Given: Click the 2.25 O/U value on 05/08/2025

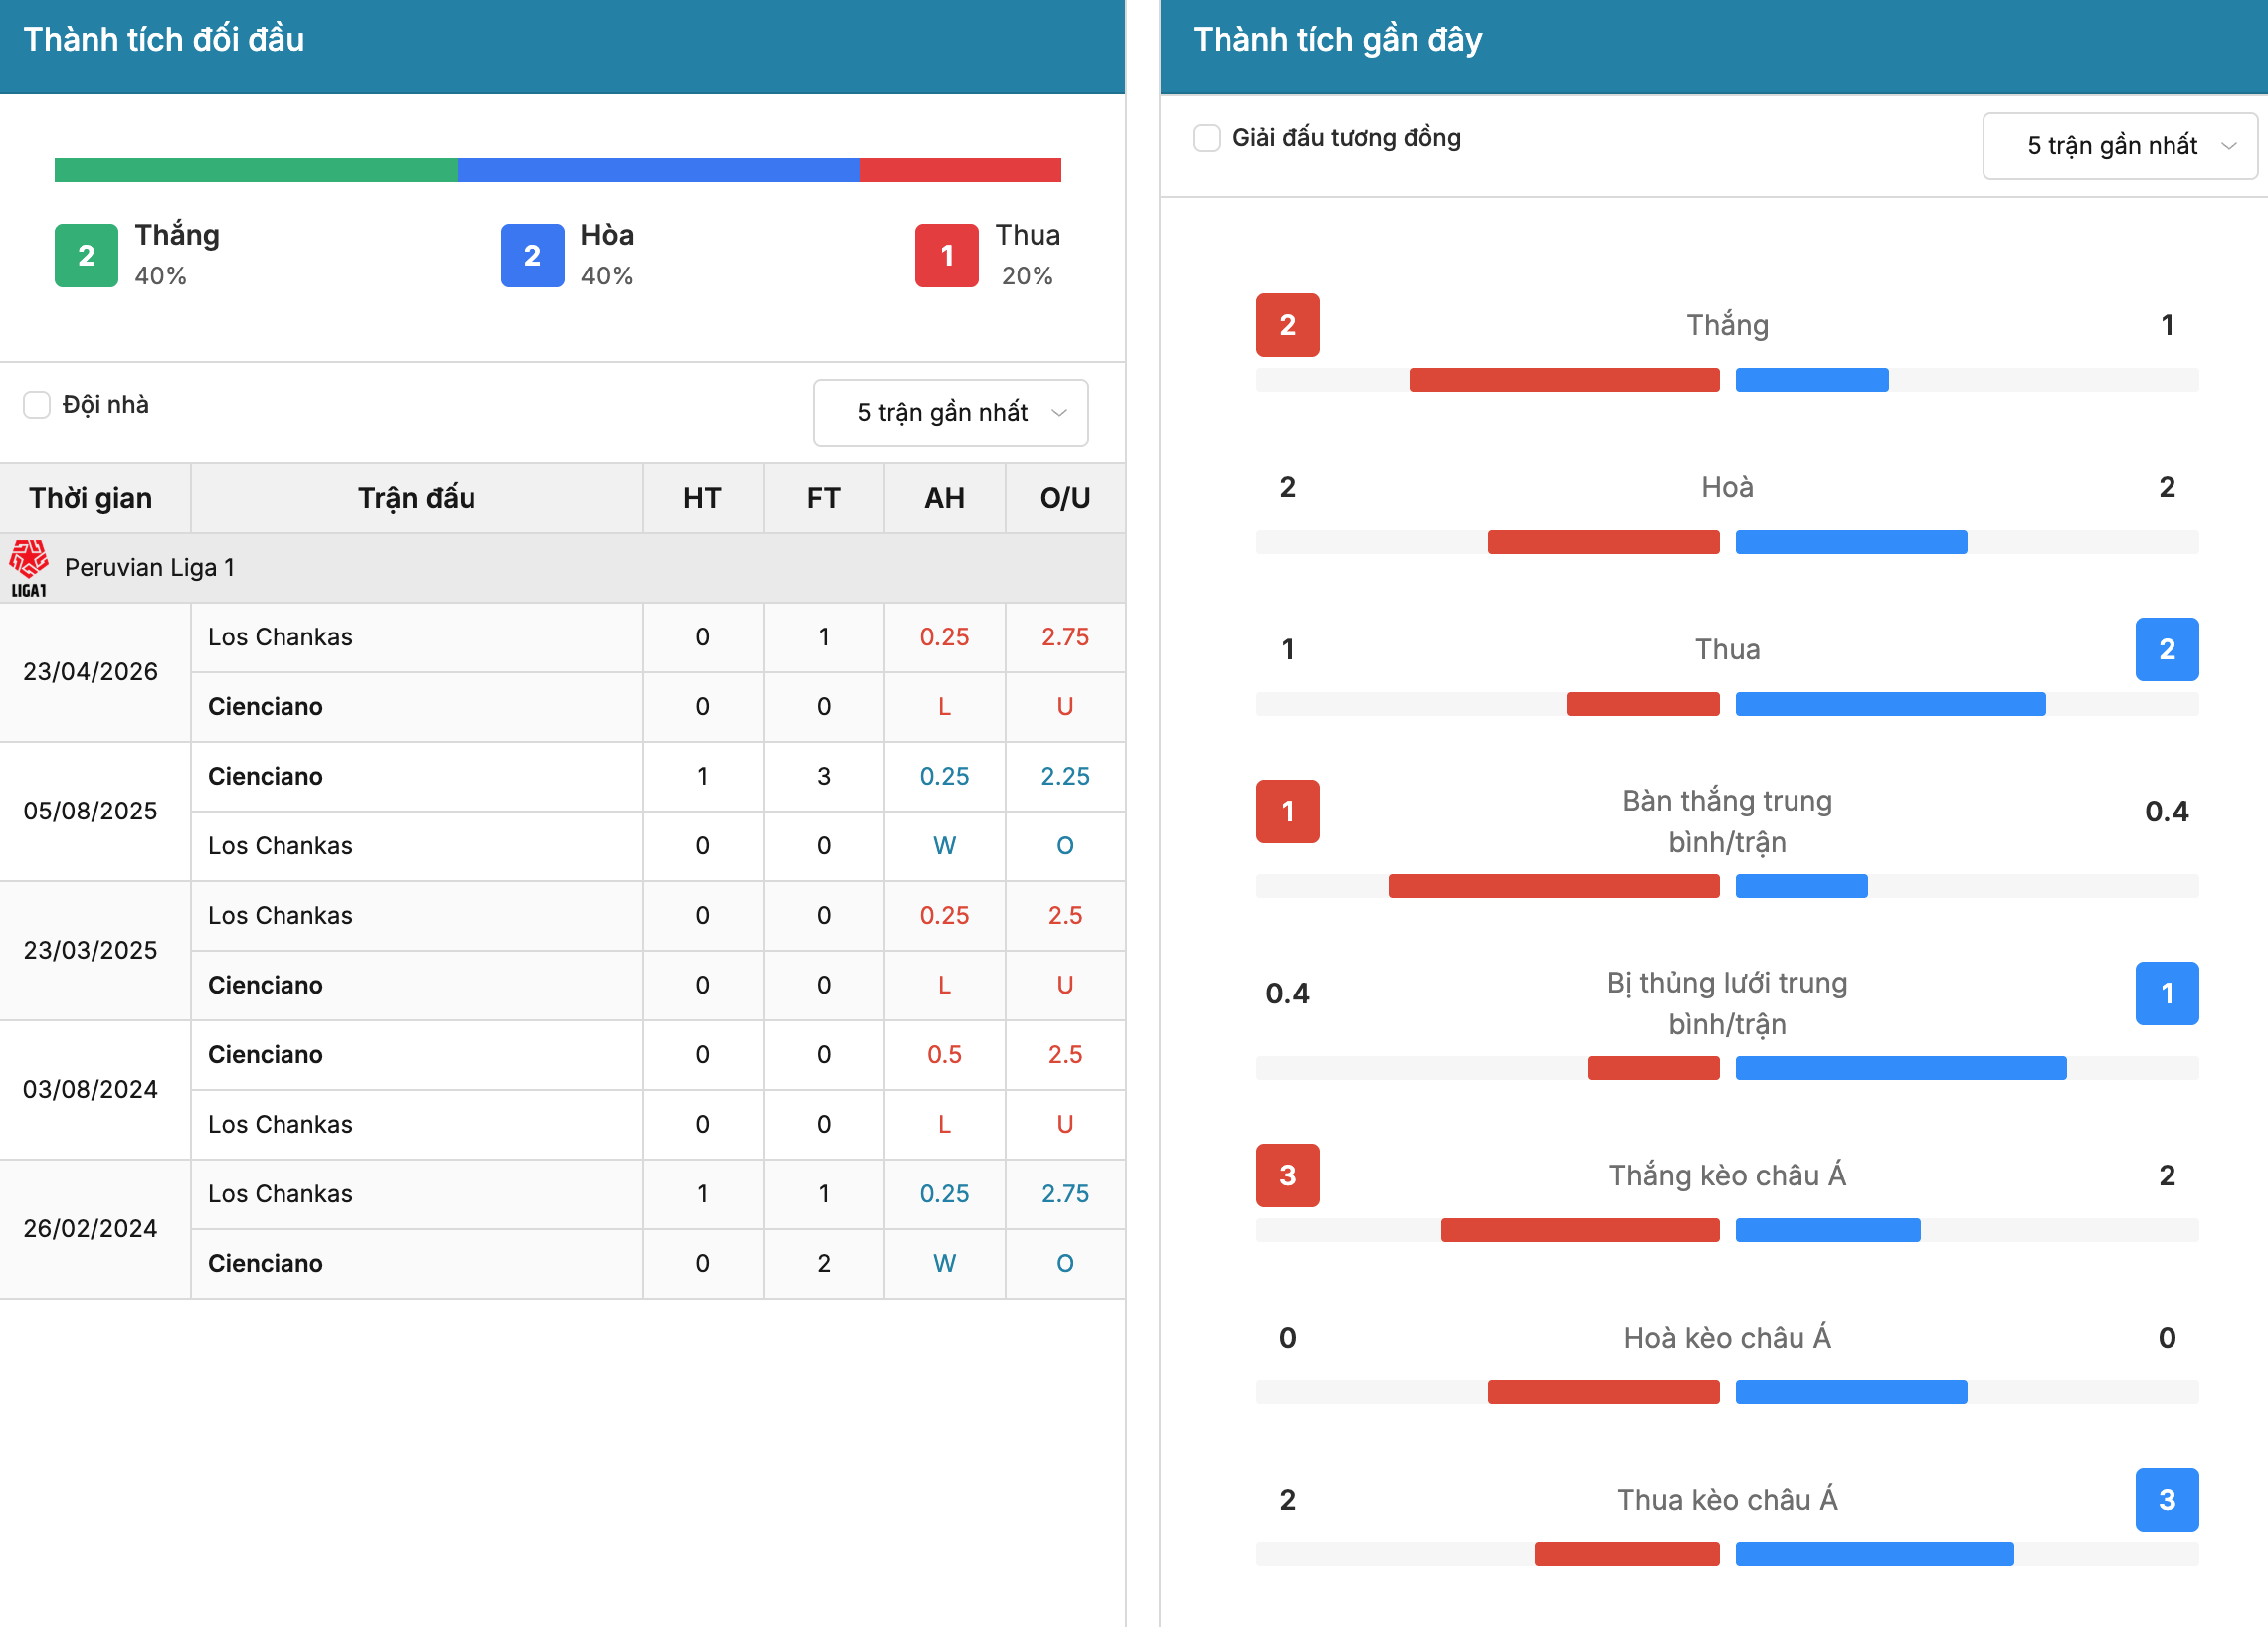Looking at the screenshot, I should point(1066,776).
